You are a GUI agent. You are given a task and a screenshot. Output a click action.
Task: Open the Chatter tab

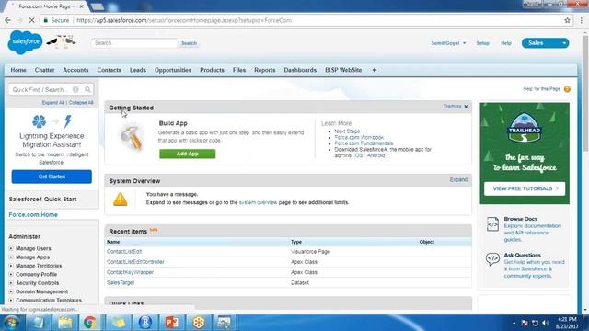click(x=44, y=70)
